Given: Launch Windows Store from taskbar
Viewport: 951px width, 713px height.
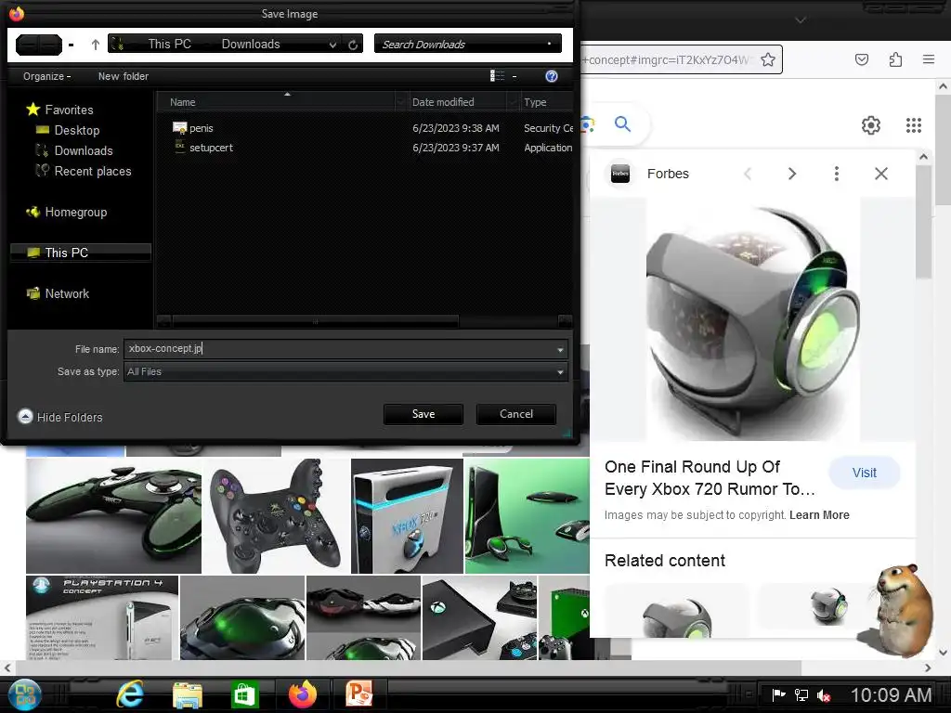Looking at the screenshot, I should [244, 694].
